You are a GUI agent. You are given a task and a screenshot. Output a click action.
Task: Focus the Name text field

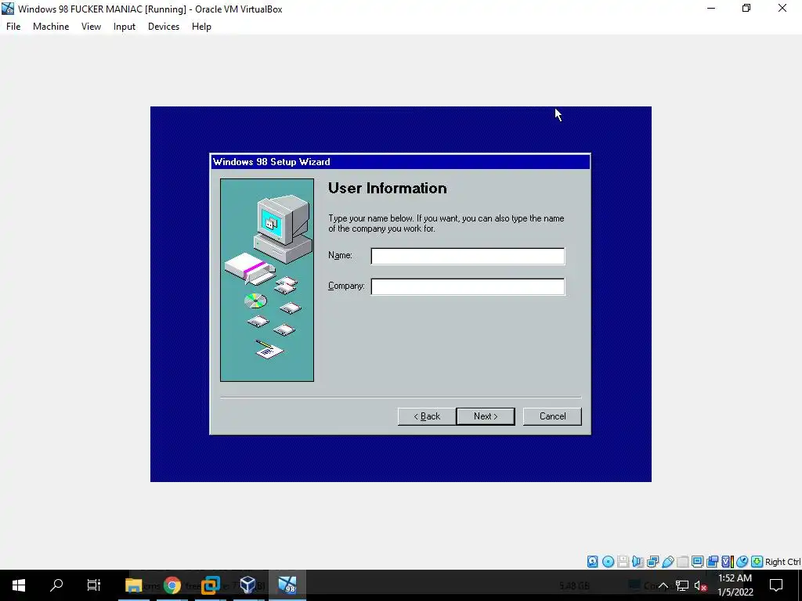(x=468, y=256)
